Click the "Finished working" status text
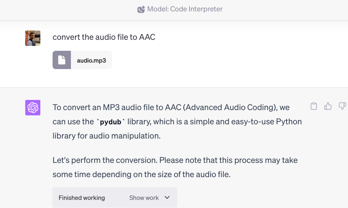The width and height of the screenshot is (348, 208). tap(81, 198)
